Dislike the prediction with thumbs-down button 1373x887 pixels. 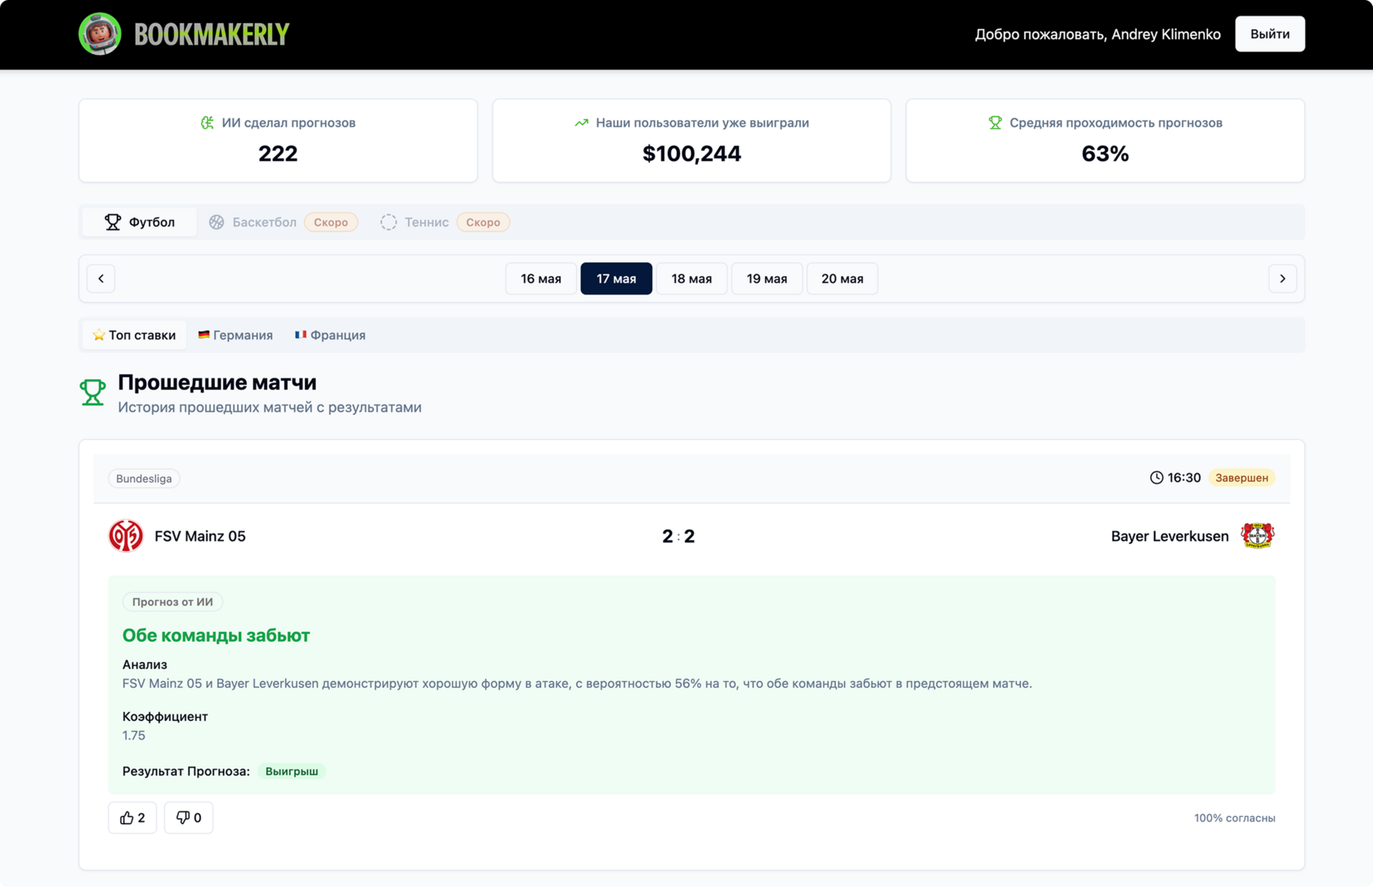189,818
